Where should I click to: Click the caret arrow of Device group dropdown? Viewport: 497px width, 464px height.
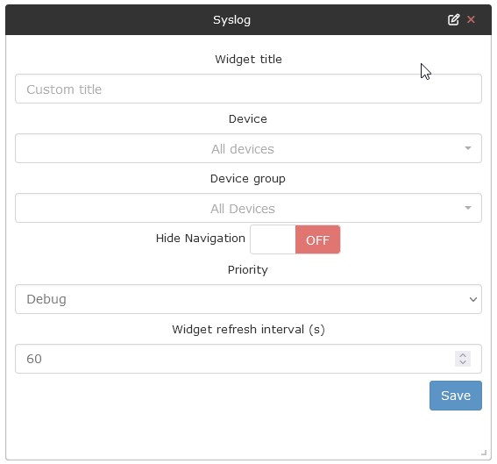pyautogui.click(x=468, y=208)
